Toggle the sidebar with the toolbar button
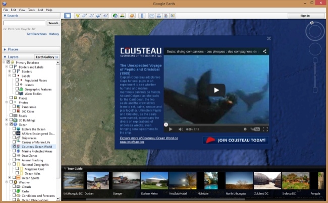The height and width of the screenshot is (203, 328). pyautogui.click(x=67, y=16)
